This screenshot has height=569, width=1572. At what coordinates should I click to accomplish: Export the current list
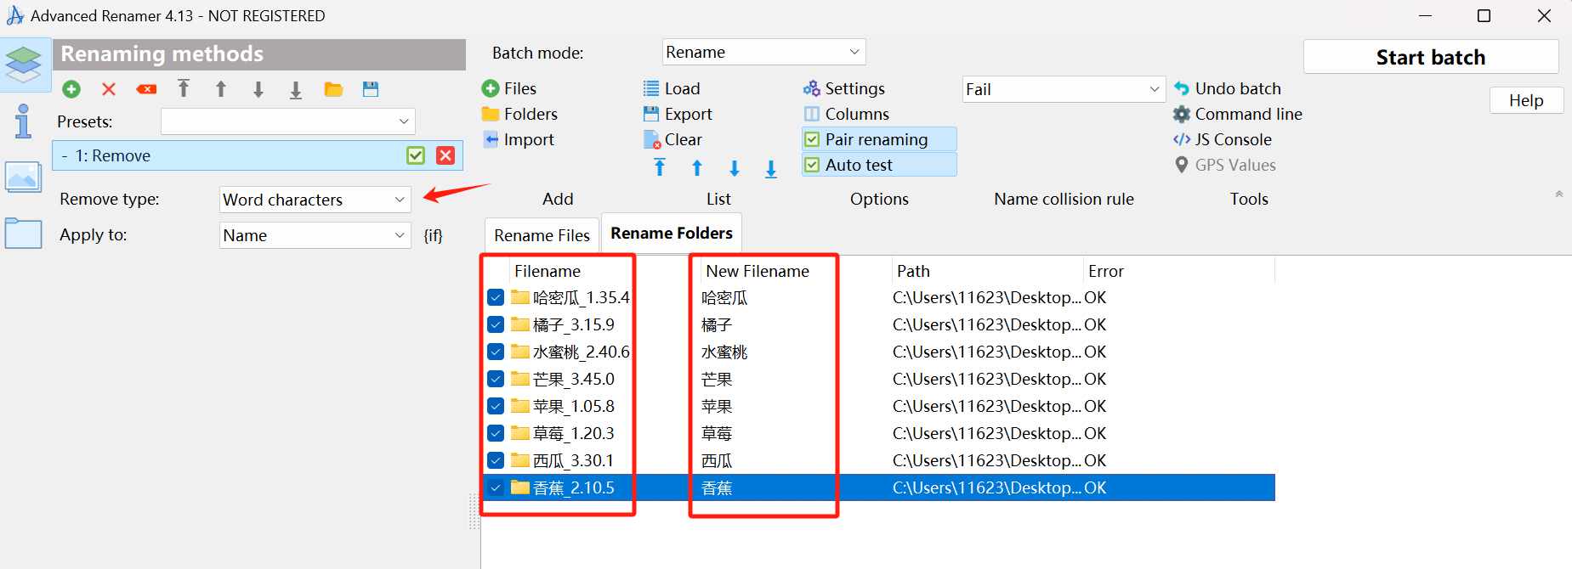(x=678, y=114)
